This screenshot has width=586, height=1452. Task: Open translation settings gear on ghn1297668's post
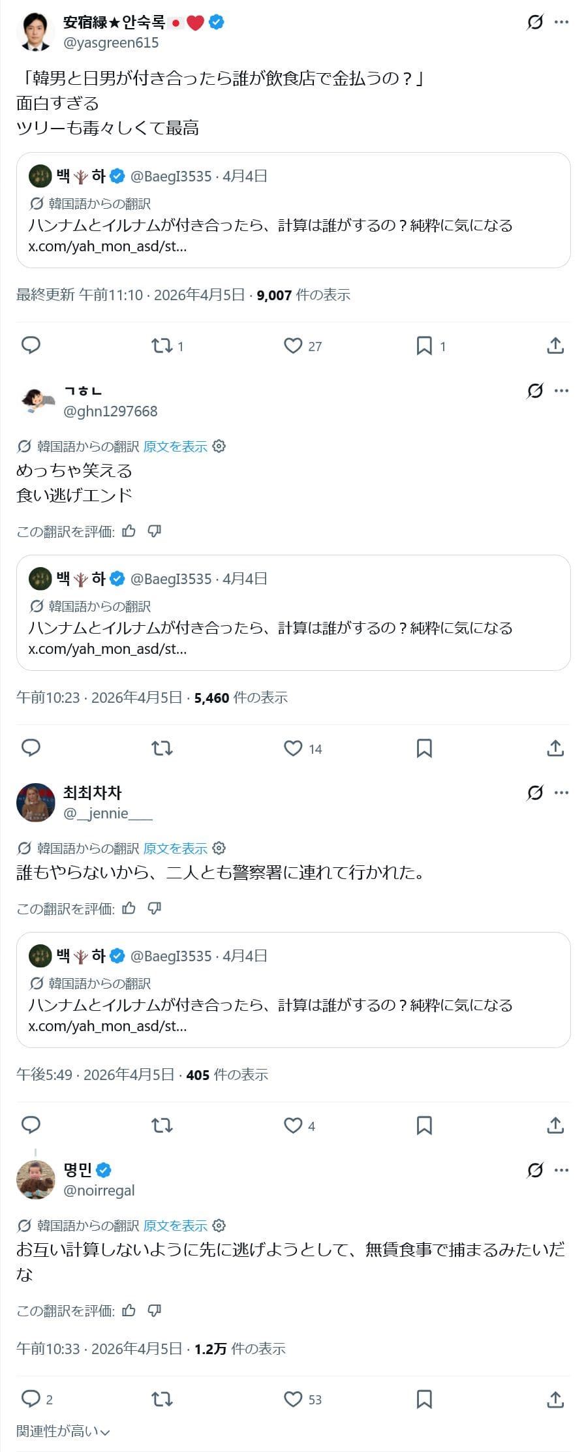(219, 446)
